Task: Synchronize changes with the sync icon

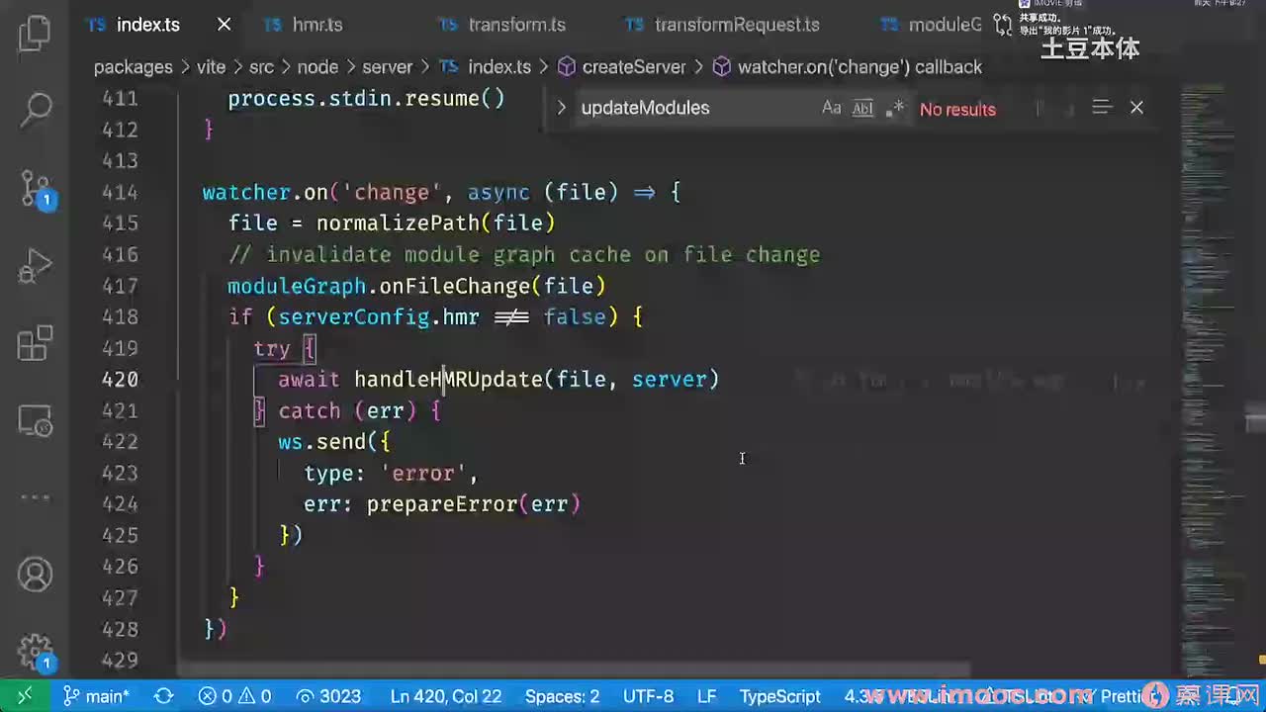Action: 164,696
